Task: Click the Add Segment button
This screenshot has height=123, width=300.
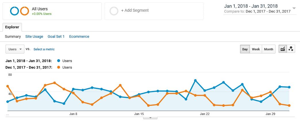Action: 135,11
